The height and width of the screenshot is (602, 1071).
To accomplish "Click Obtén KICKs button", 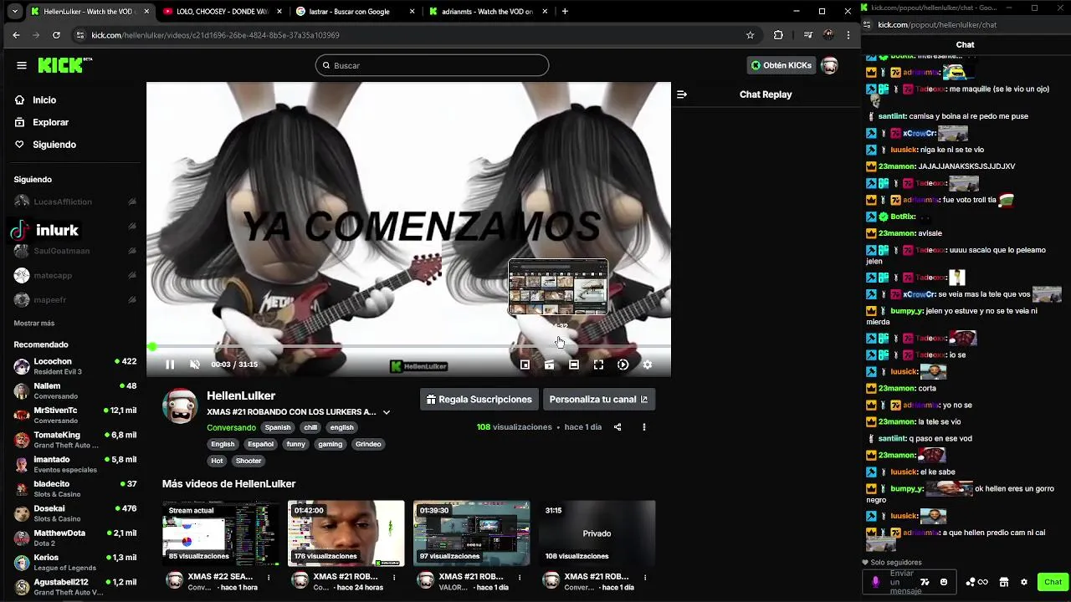I will pos(781,65).
